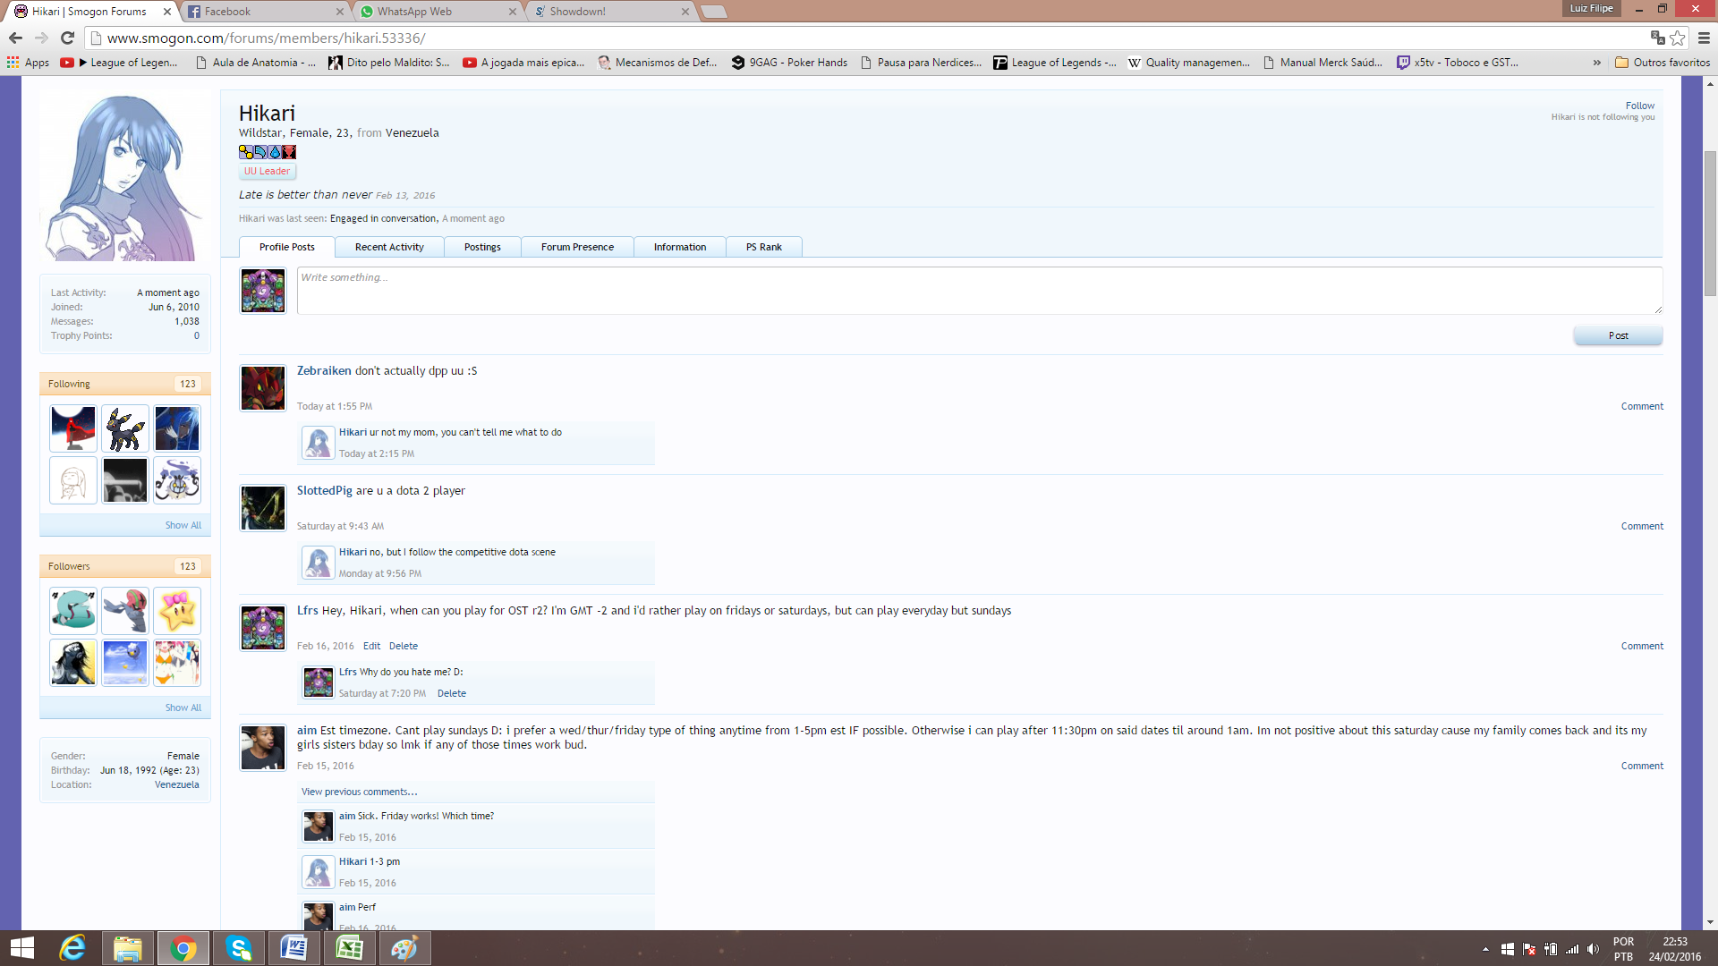Click the back navigation arrow
Image resolution: width=1718 pixels, height=966 pixels.
tap(15, 38)
